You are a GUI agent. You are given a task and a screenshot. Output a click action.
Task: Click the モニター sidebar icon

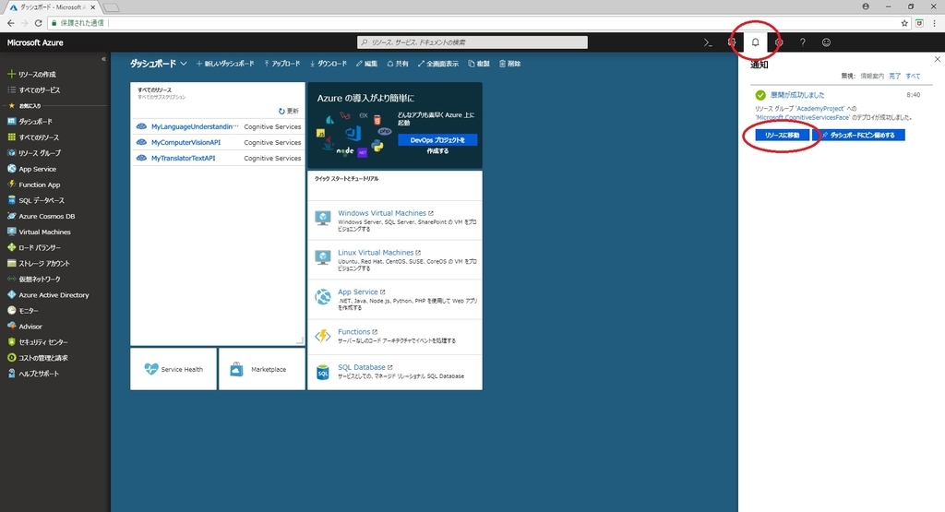(11, 310)
